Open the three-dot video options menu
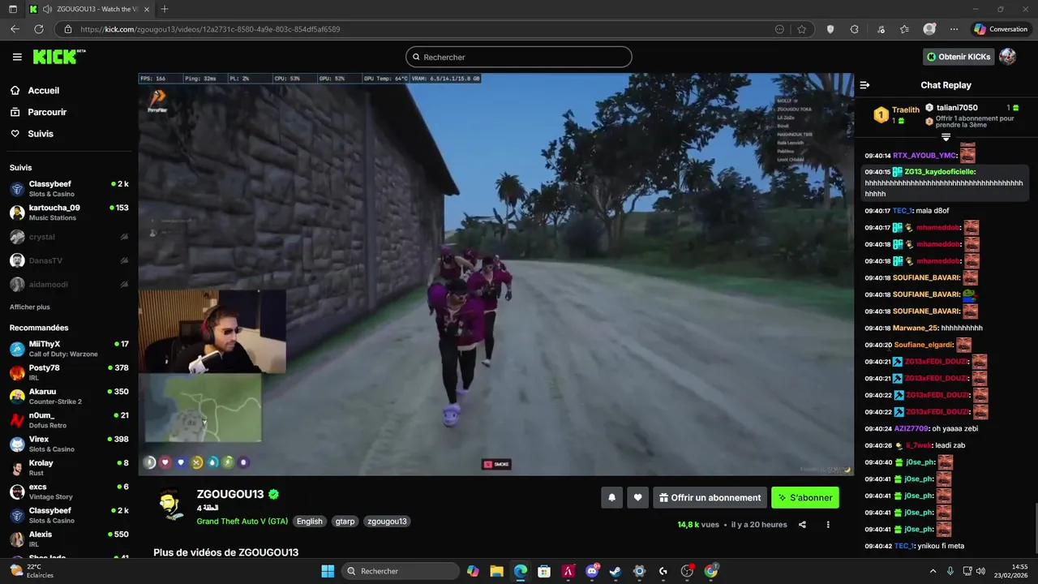This screenshot has height=584, width=1038. pos(828,525)
